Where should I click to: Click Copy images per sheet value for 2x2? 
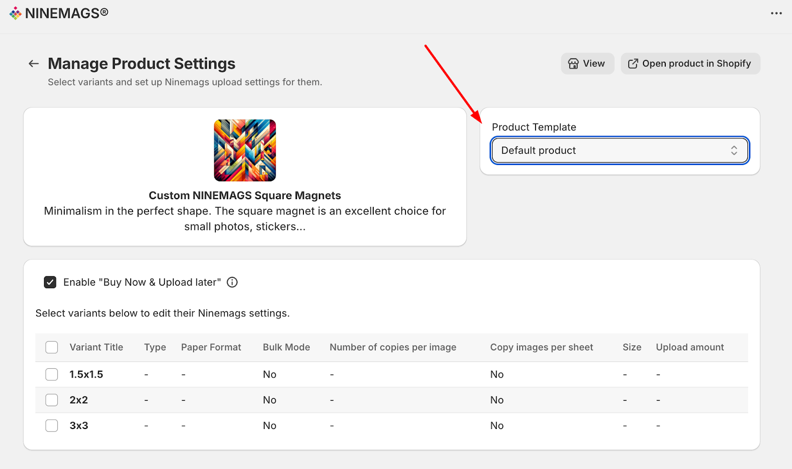pyautogui.click(x=497, y=400)
